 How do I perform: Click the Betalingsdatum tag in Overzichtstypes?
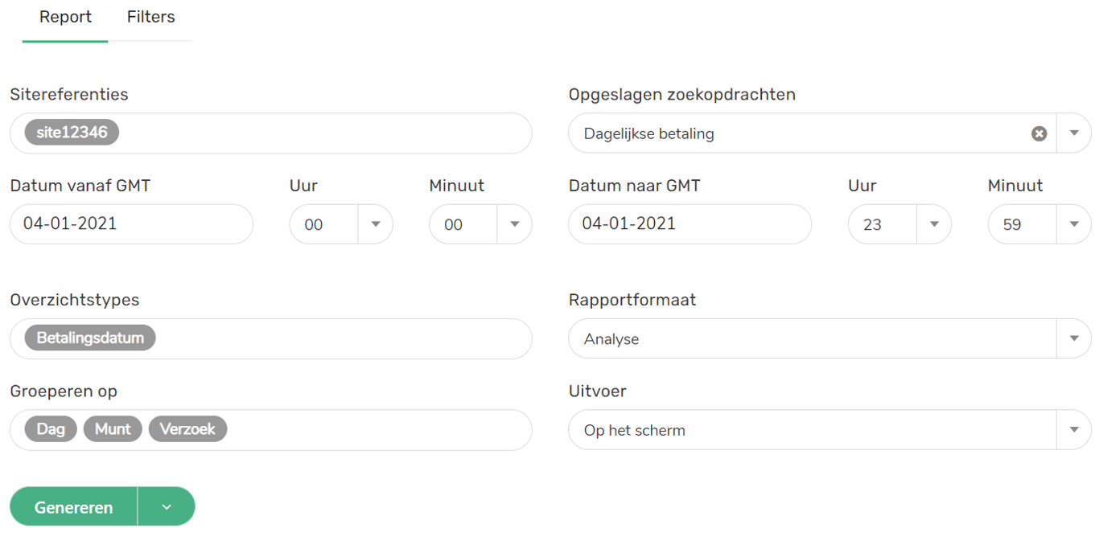click(x=90, y=338)
